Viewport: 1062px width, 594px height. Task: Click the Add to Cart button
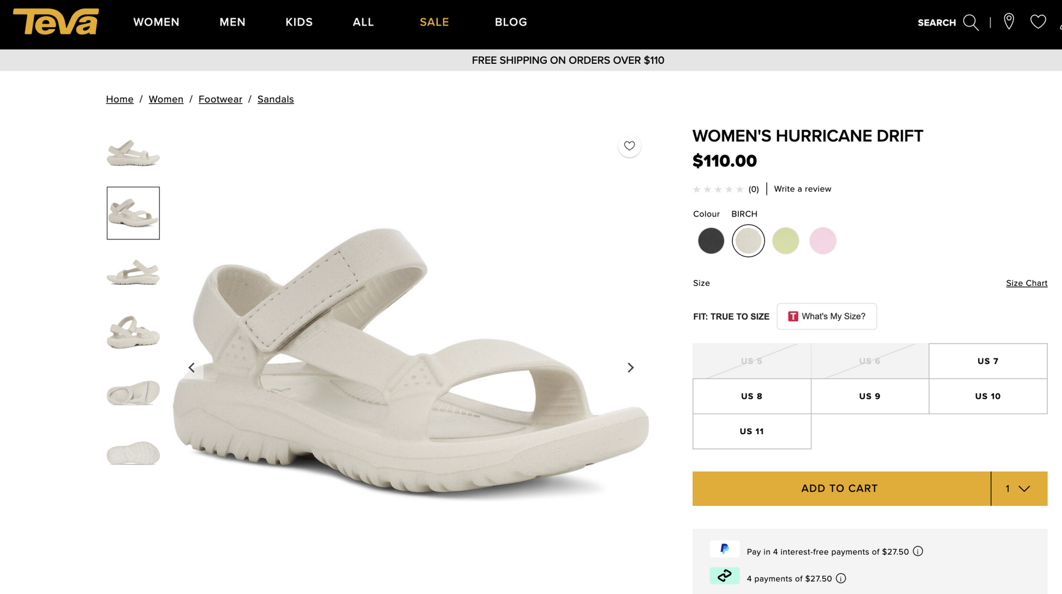tap(839, 488)
